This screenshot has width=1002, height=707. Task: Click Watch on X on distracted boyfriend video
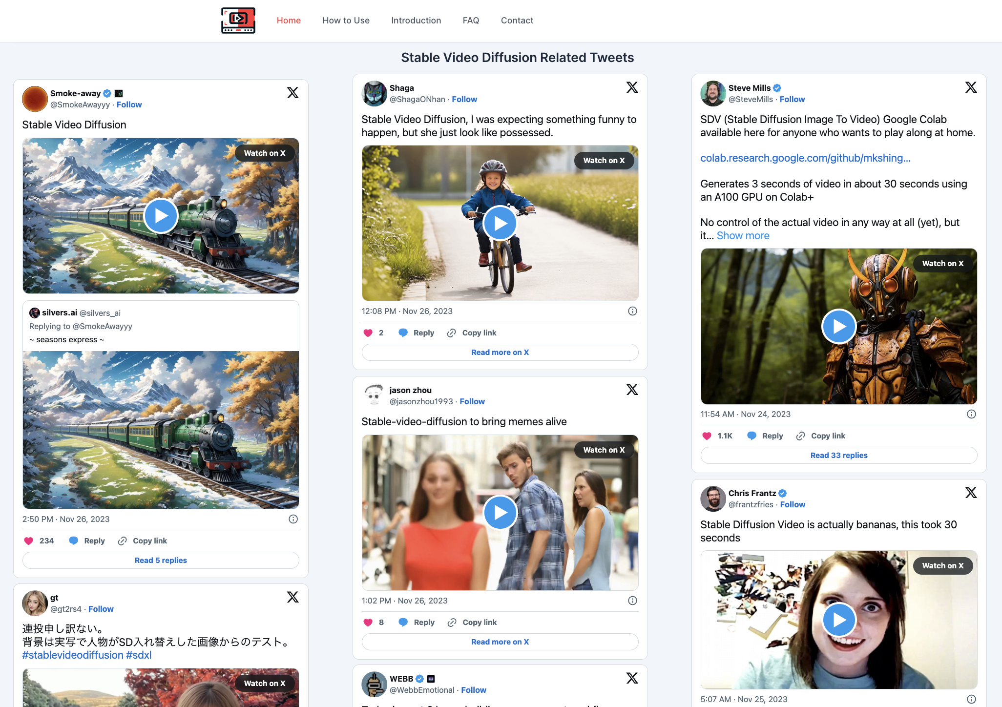click(604, 450)
